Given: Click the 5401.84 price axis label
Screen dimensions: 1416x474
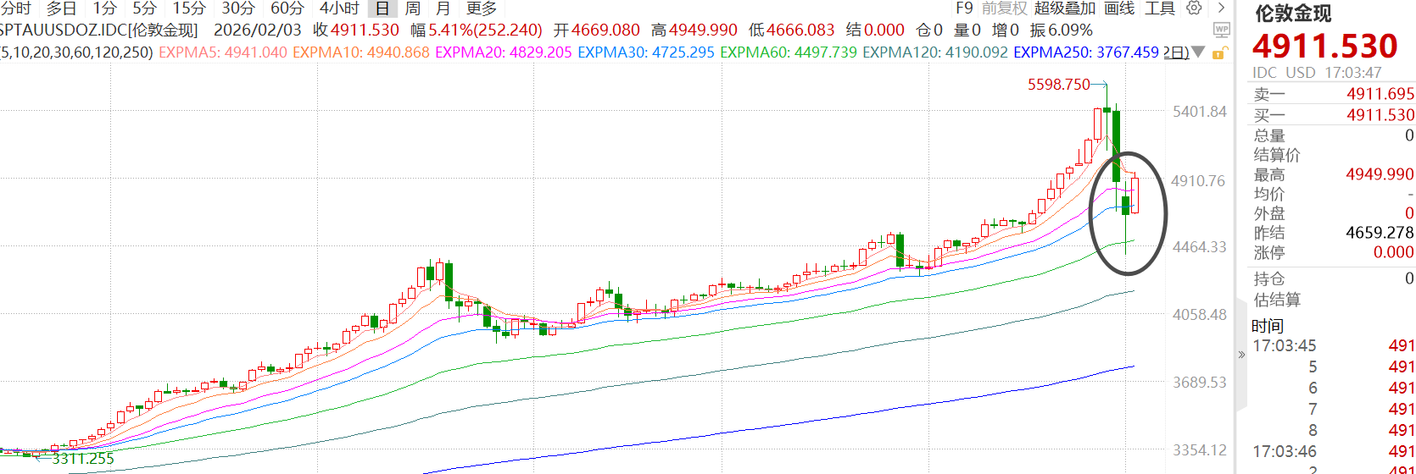Looking at the screenshot, I should click(x=1200, y=112).
